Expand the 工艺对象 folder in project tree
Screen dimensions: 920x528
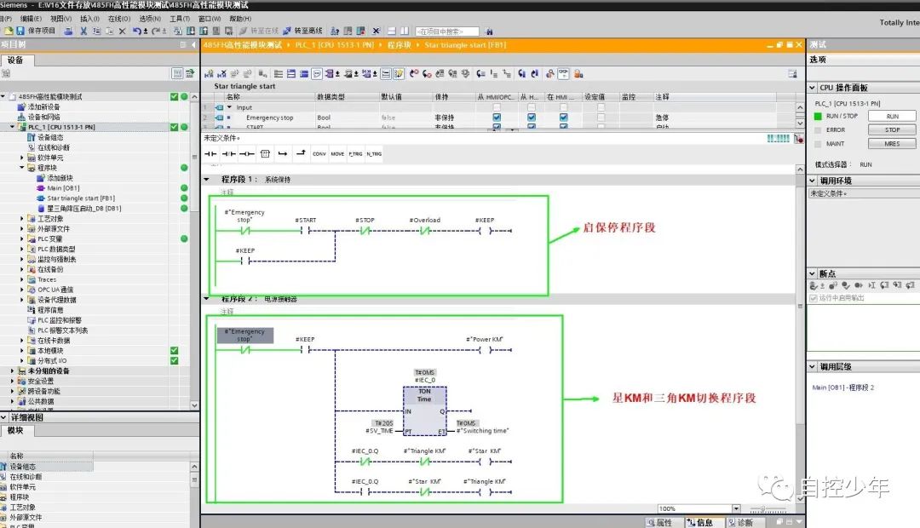coord(22,218)
